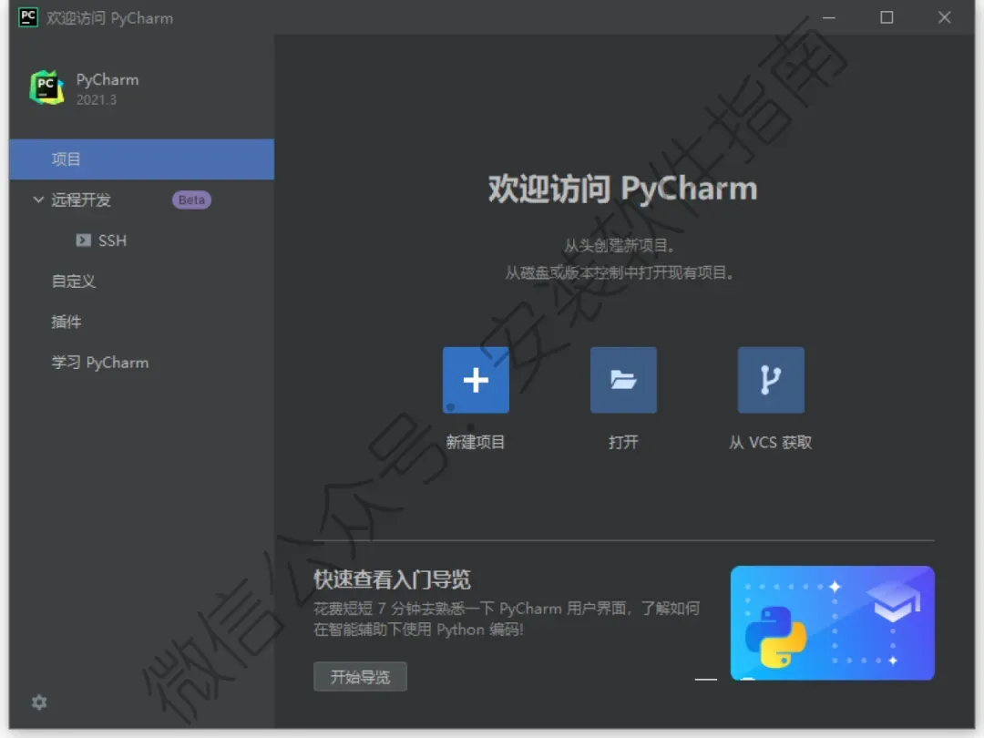Click the 2021.3 version text
Viewport: 984px width, 738px height.
click(96, 100)
